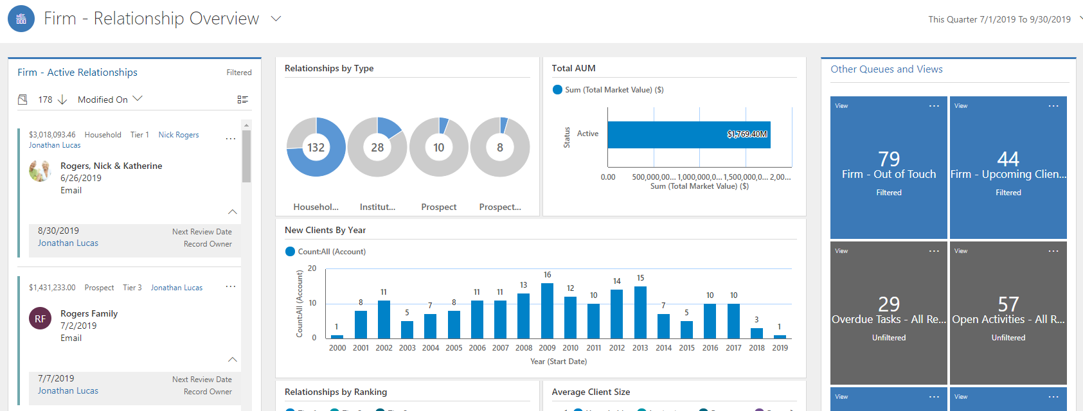Click the select-records icon beside 178
Screen dimensions: 1083x411
pos(23,100)
